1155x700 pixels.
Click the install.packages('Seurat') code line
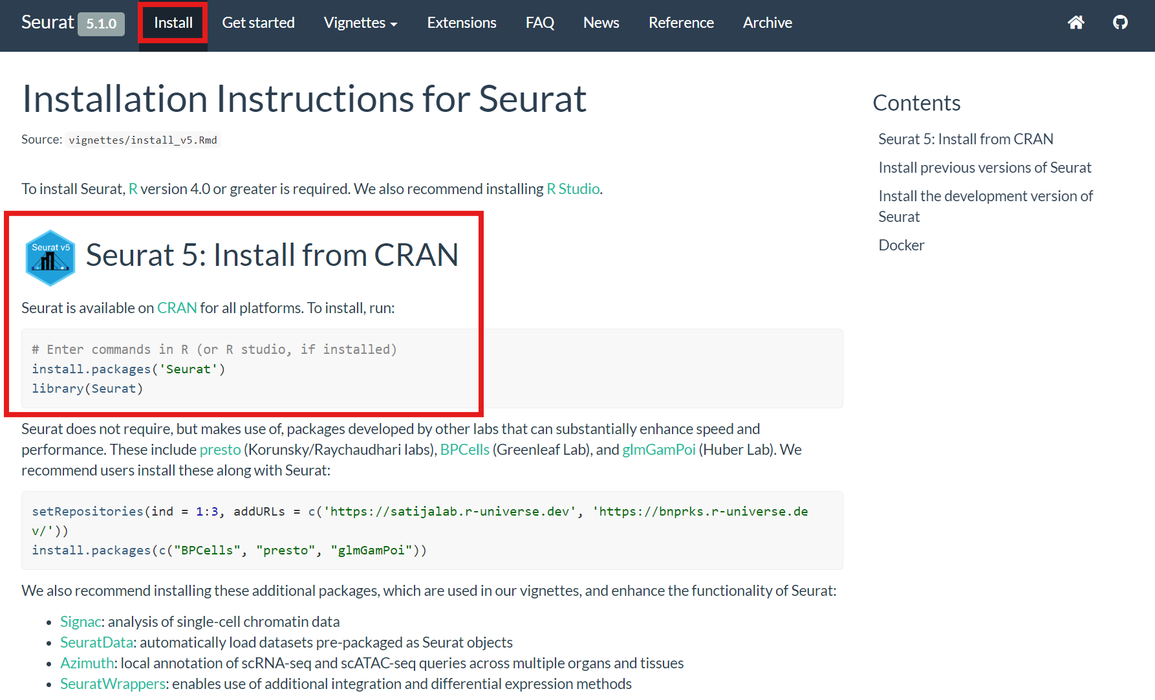(x=129, y=369)
